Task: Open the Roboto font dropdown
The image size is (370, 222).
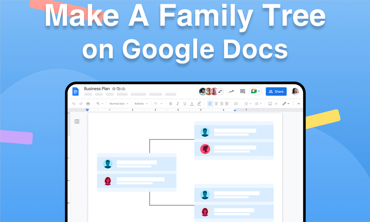Action: [141, 104]
